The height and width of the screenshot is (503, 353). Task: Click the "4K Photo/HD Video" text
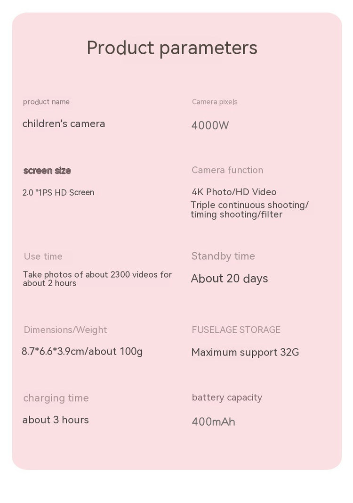click(234, 192)
